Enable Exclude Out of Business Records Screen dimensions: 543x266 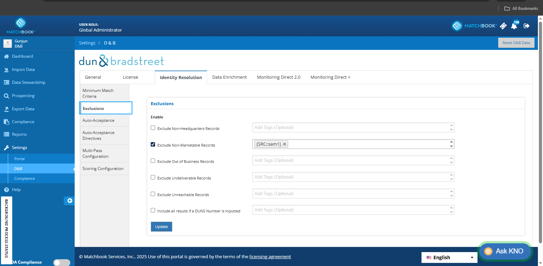coord(153,161)
